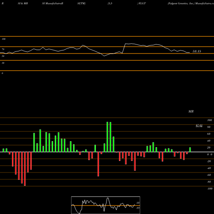
Task: Click the -100 label on MR axis
Action: point(210,189)
